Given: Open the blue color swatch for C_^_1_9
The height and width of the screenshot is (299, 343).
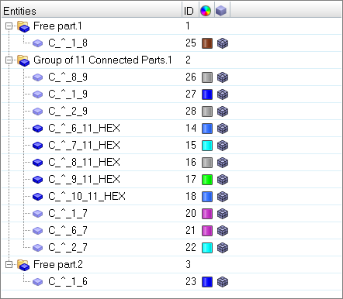Looking at the screenshot, I should coord(207,95).
